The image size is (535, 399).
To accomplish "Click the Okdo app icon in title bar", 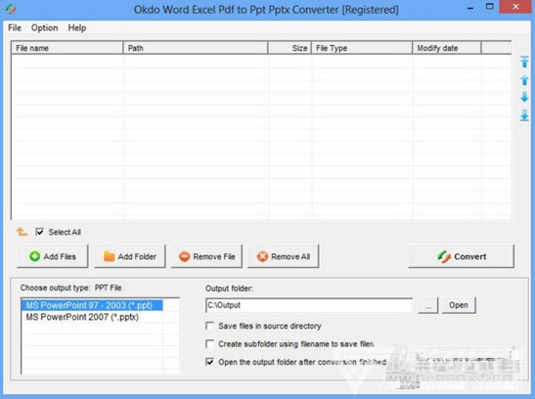I will [10, 9].
